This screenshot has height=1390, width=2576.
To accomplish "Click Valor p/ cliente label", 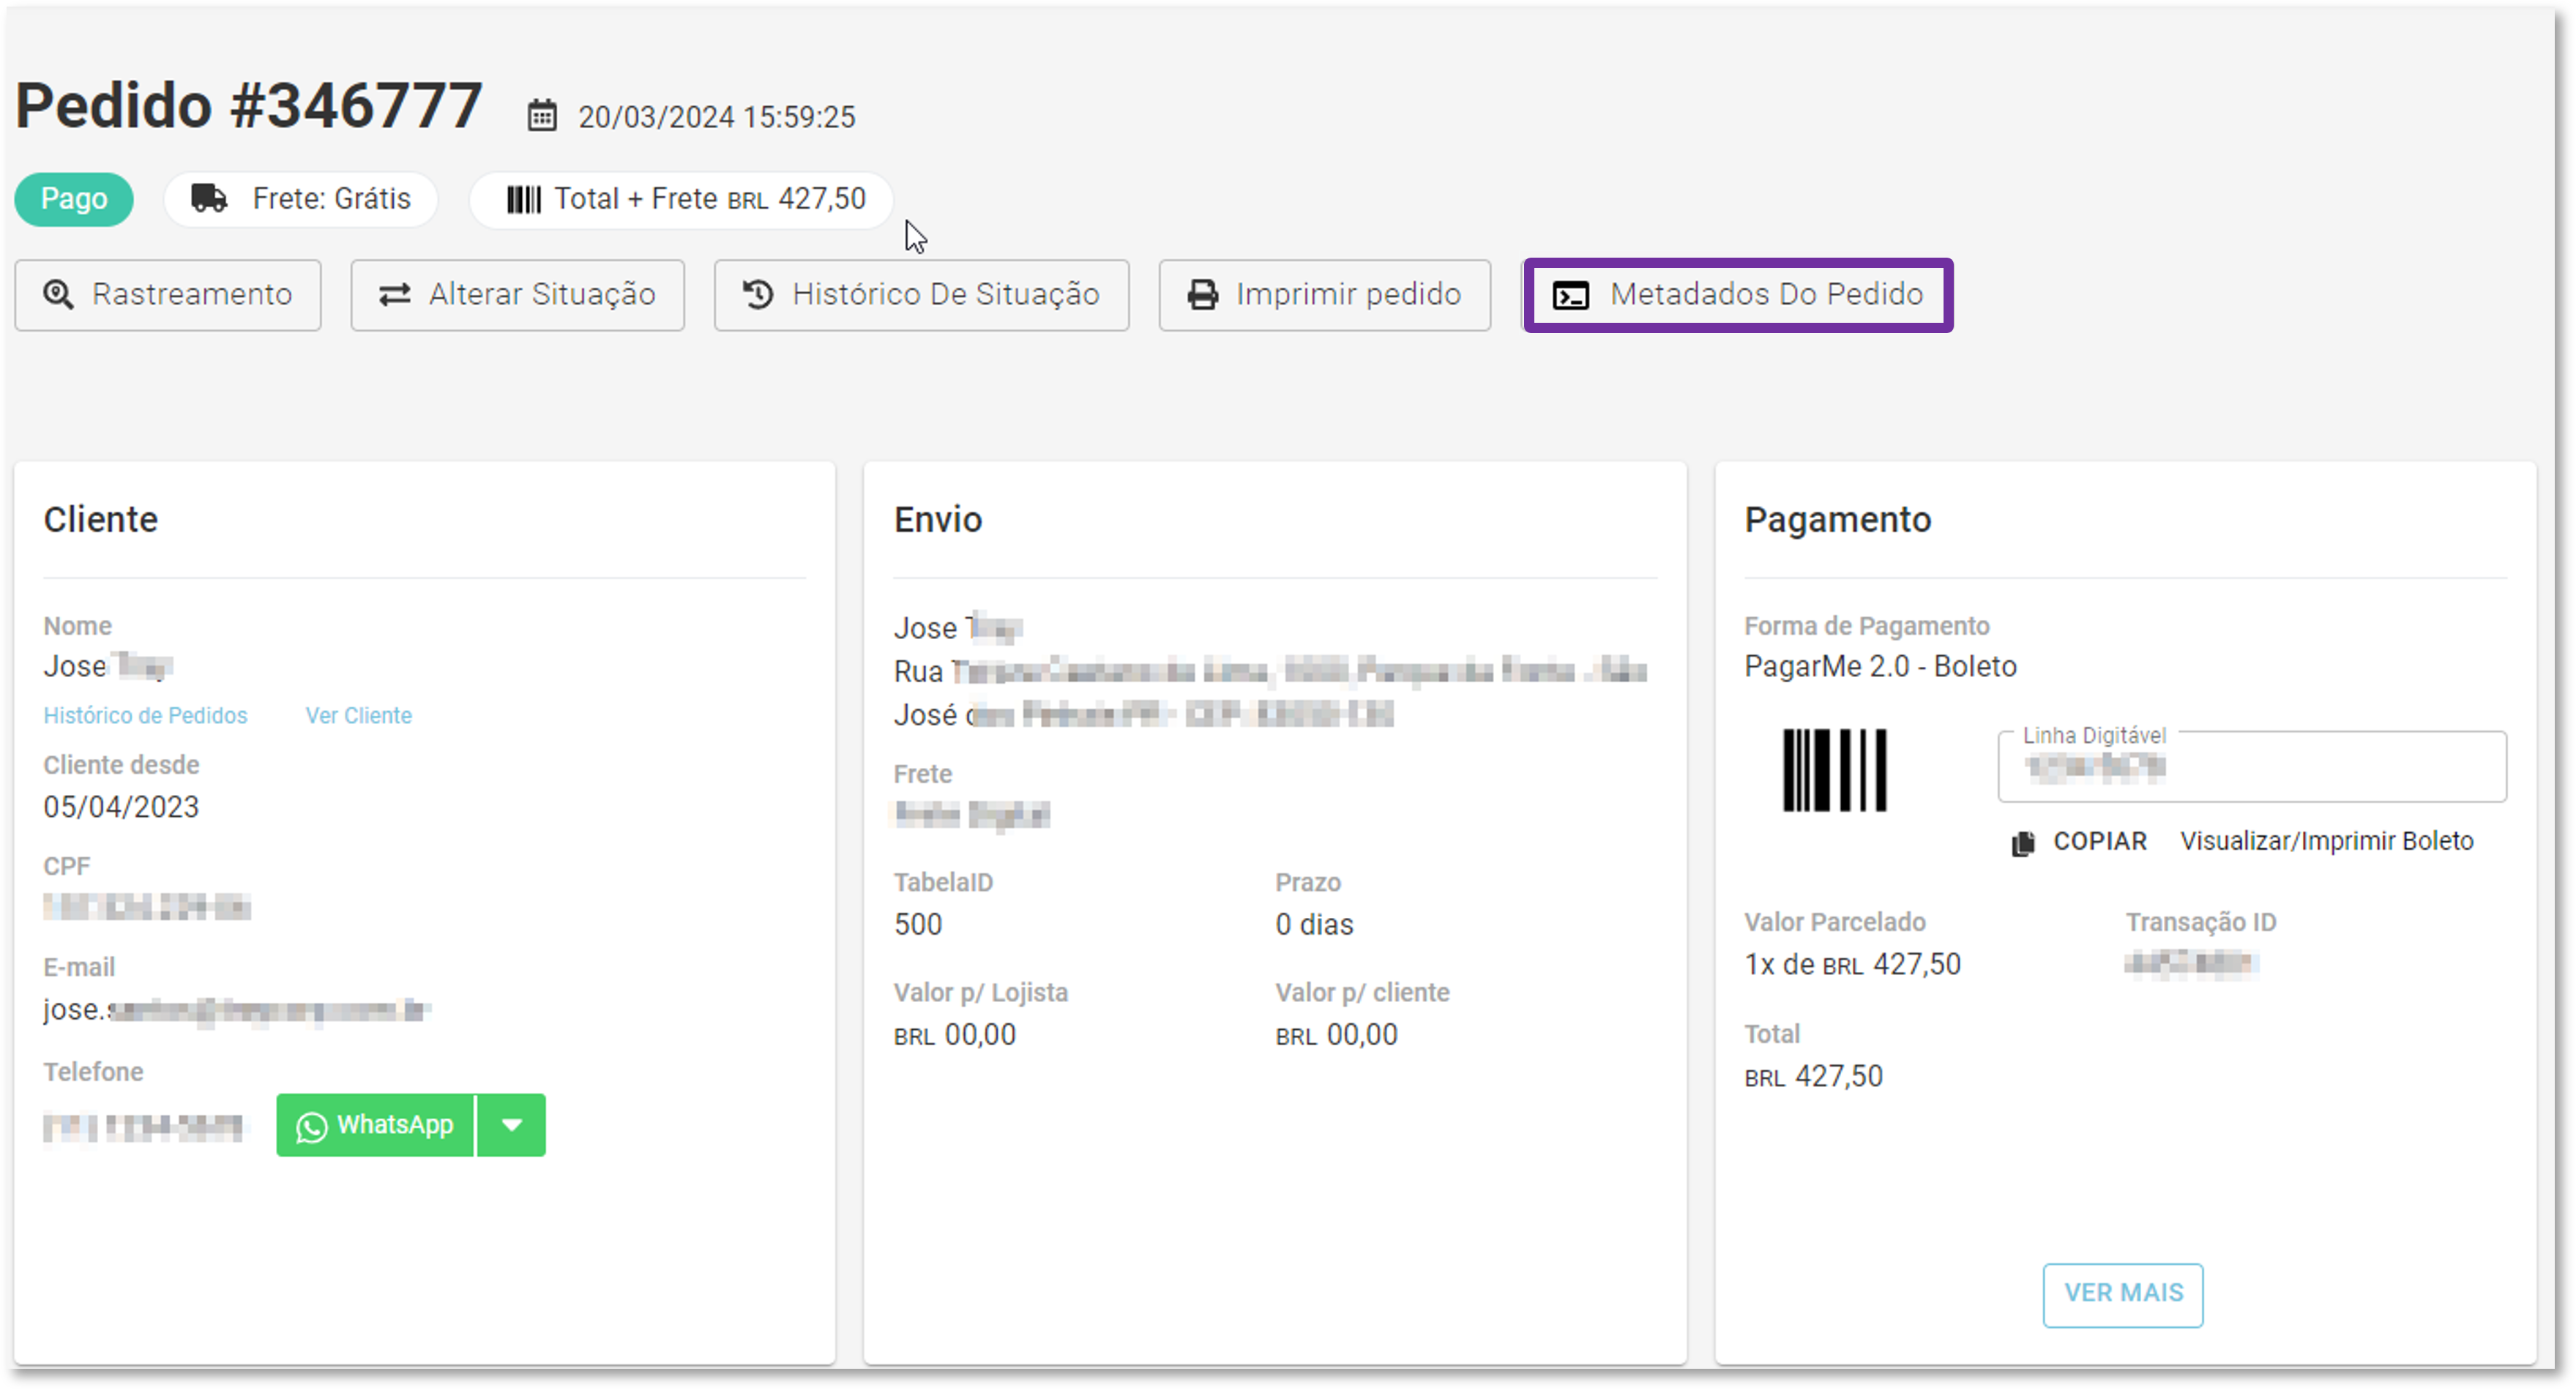I will pos(1362,992).
